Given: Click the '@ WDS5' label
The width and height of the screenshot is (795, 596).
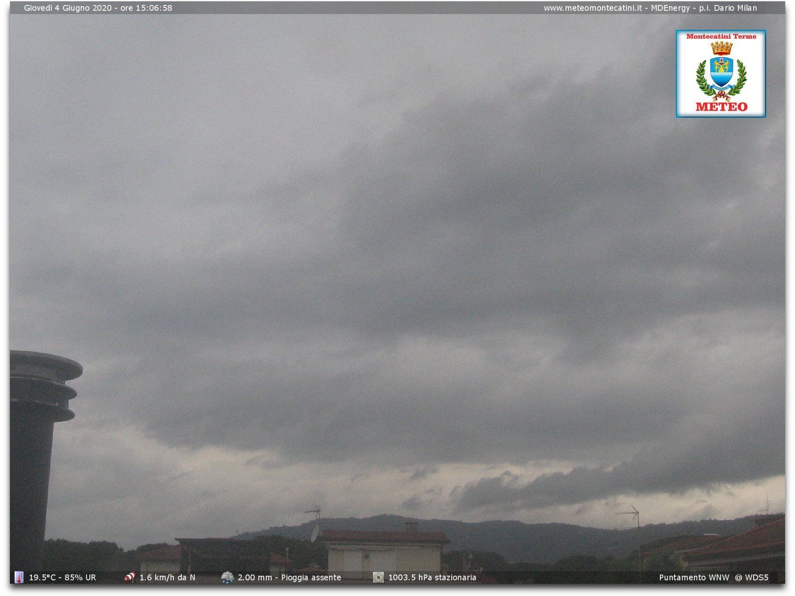Looking at the screenshot, I should 752,578.
